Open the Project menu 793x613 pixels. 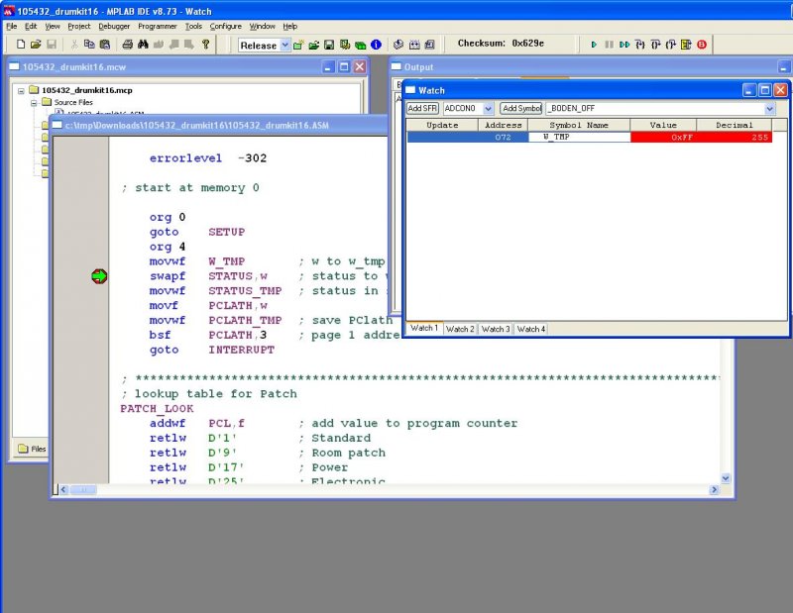point(79,27)
